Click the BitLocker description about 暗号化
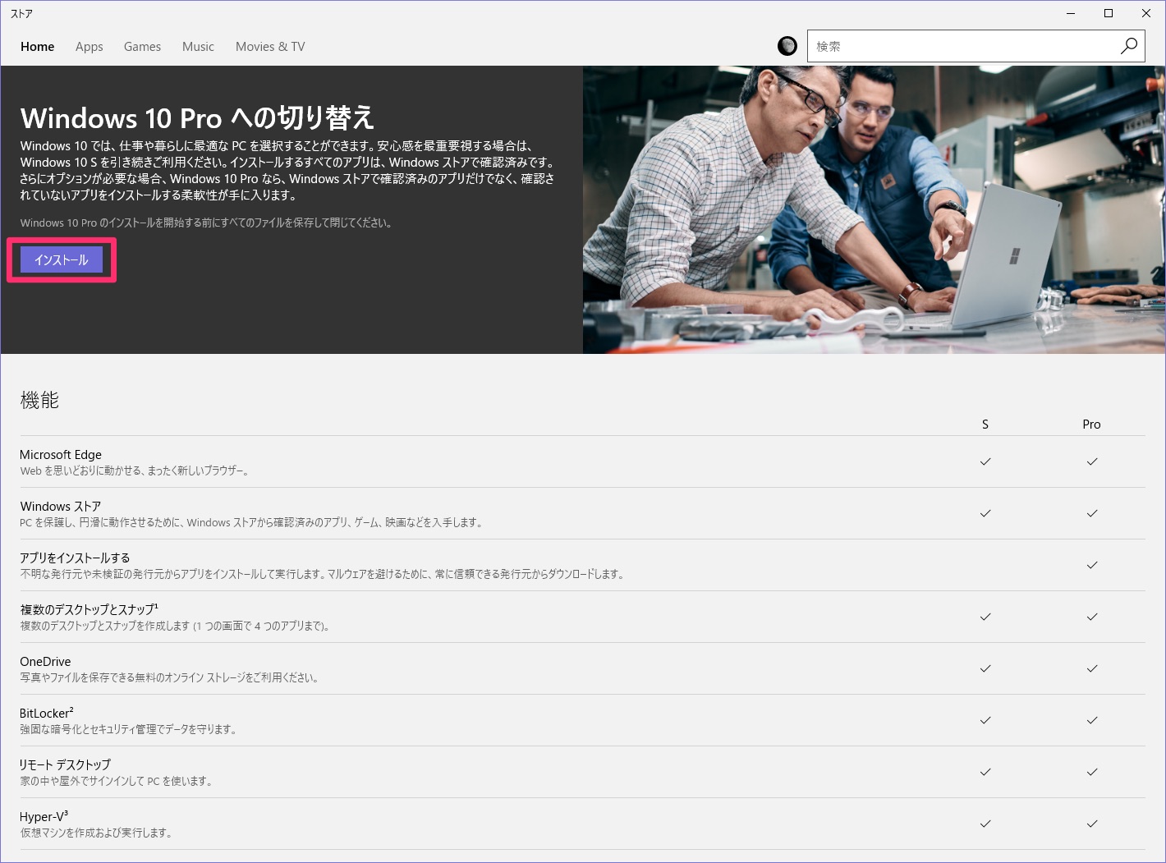 coord(128,729)
